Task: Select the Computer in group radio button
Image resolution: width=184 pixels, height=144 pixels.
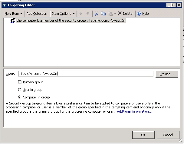Action: [20, 97]
